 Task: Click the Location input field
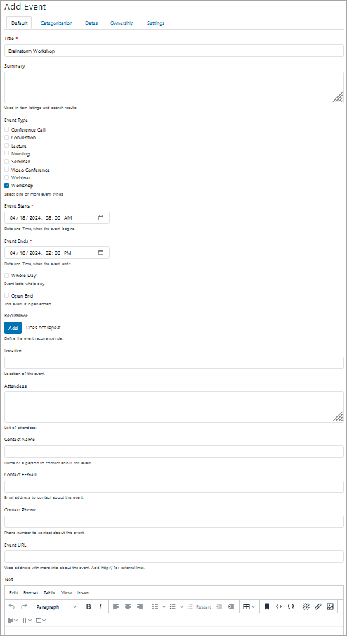174,362
